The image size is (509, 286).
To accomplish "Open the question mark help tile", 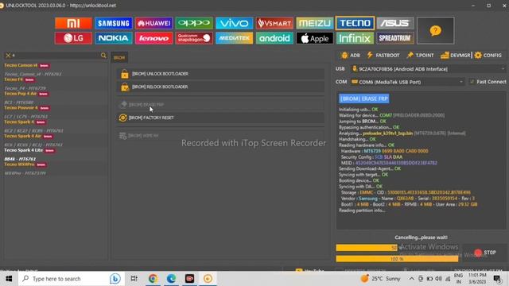I will (435, 30).
